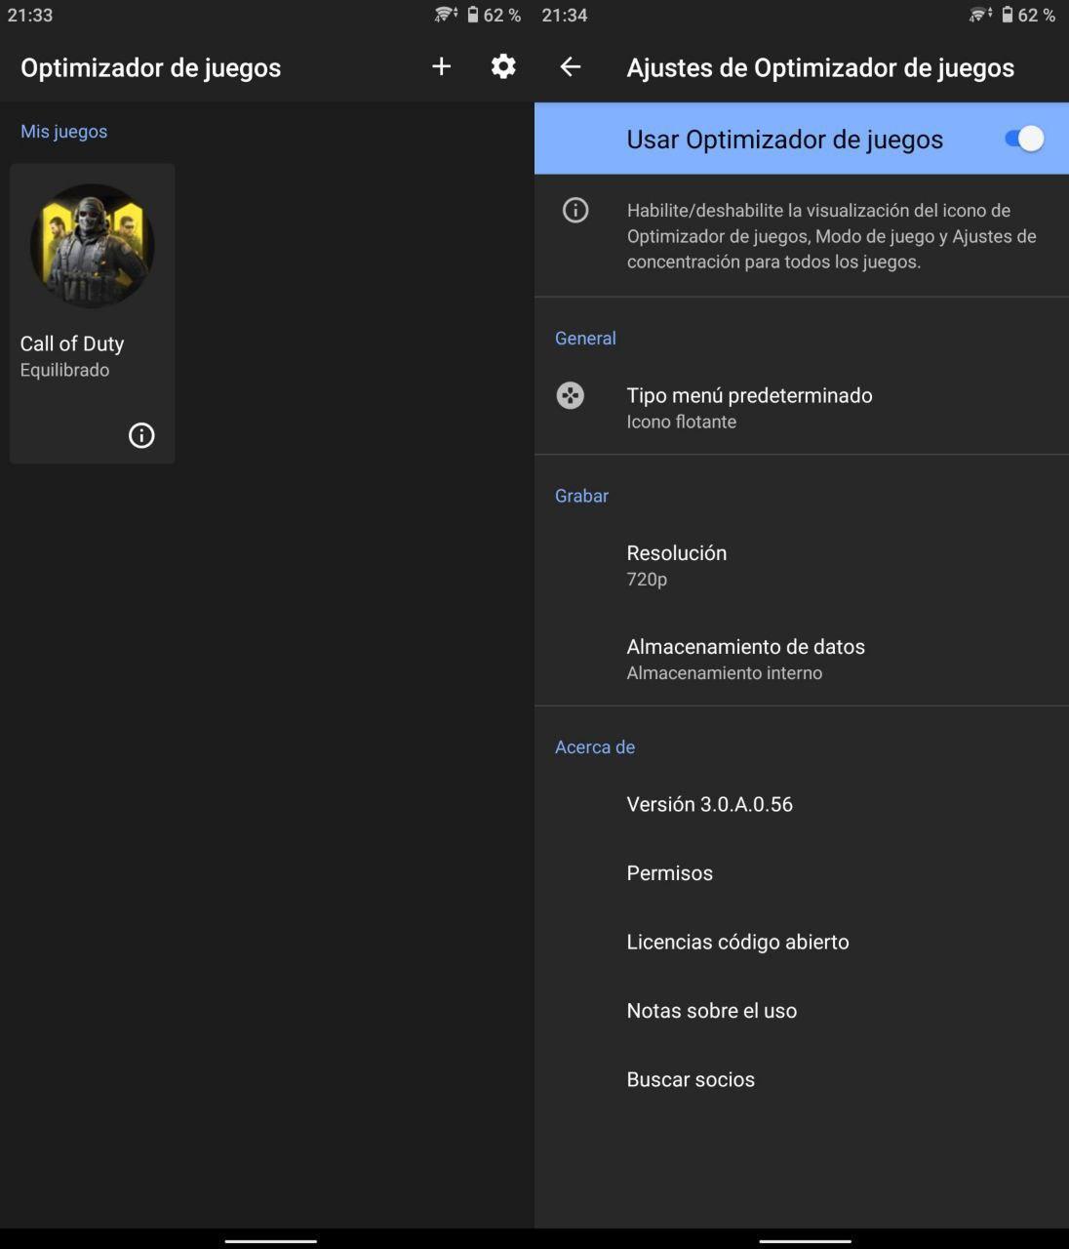
Task: Tap the gamepad icon next to Tipo menú
Action: 571,395
